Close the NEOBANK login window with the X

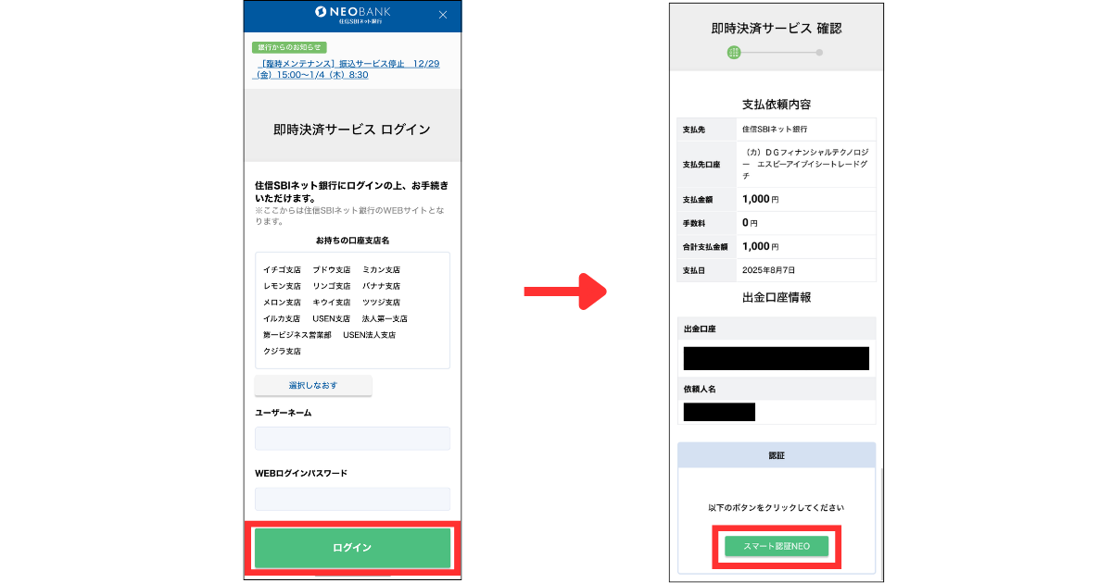coord(443,15)
